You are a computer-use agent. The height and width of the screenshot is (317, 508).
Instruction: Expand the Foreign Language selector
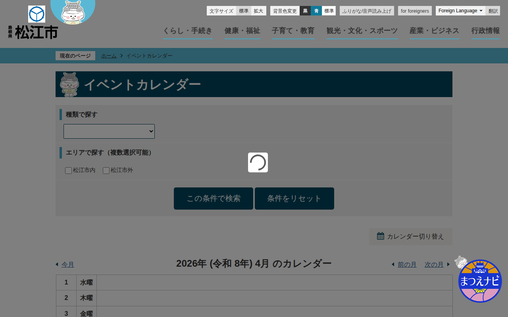[x=460, y=11]
